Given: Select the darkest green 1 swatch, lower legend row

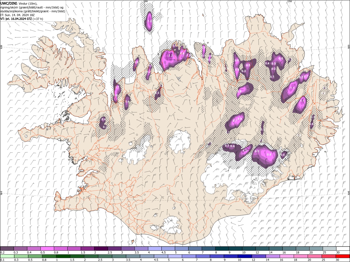Looking at the screenshot, I should pyautogui.click(x=63, y=256).
